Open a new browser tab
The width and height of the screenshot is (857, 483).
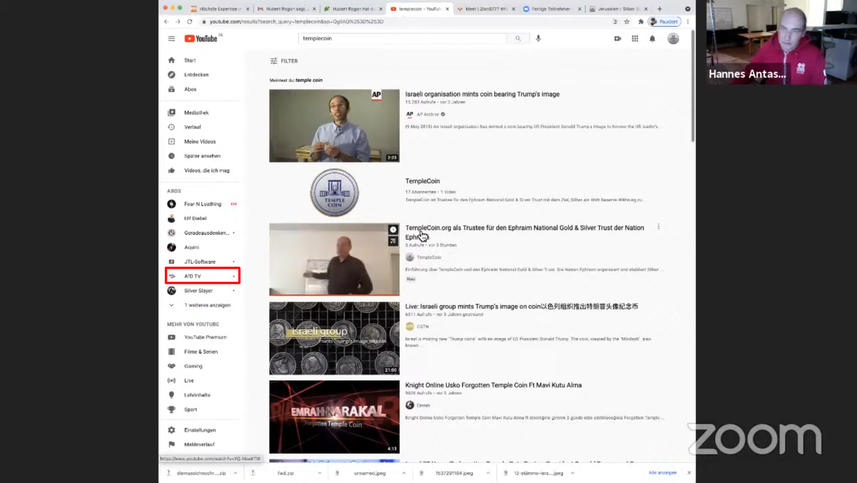point(659,9)
